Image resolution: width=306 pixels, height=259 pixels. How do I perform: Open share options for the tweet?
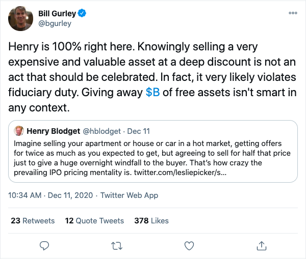262,245
